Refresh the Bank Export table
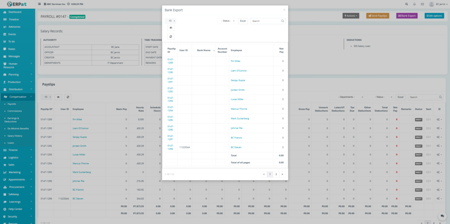Screen dimensions: 450x224 171,36
